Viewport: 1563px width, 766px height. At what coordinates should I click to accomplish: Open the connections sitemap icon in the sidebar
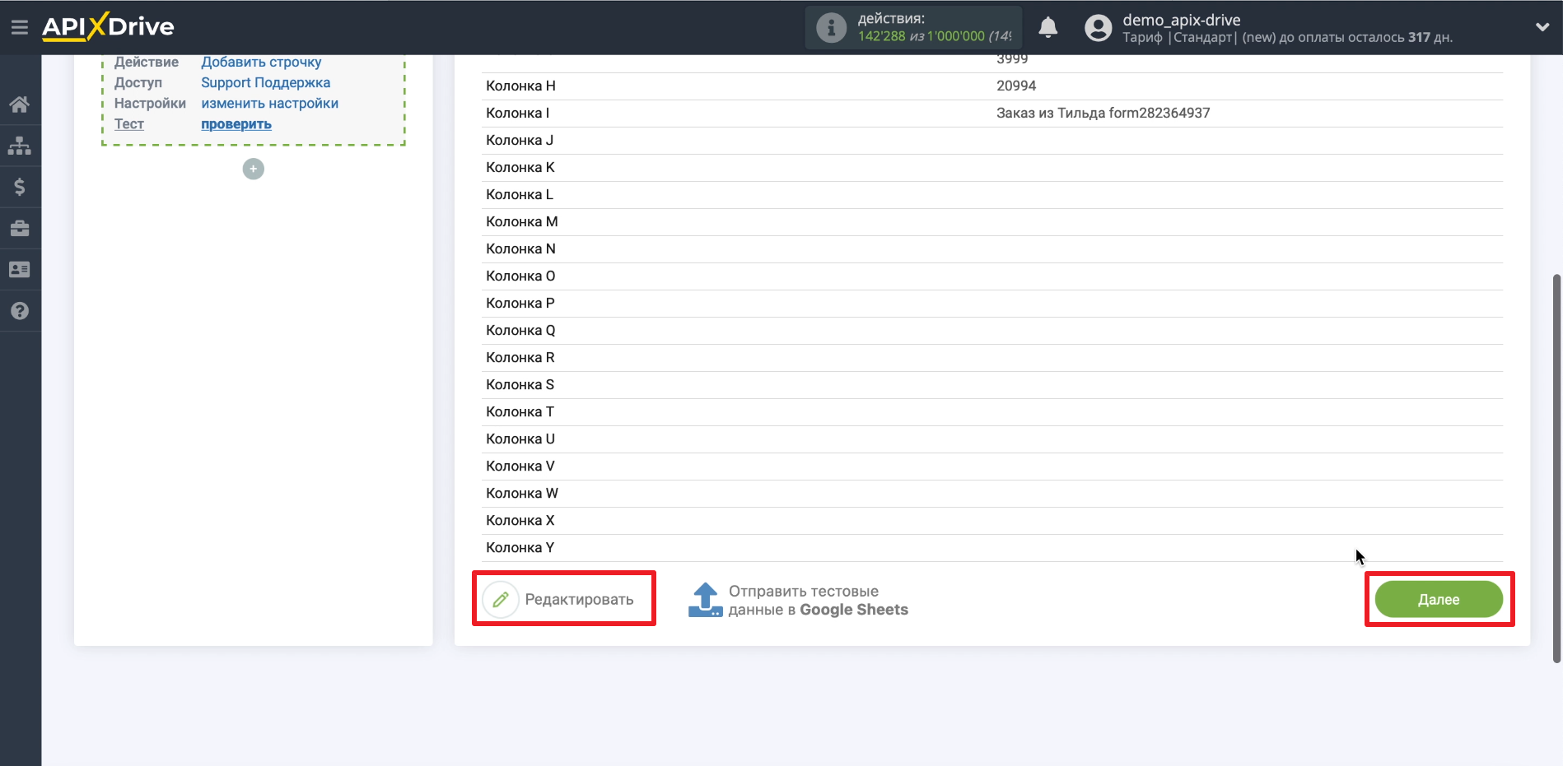[20, 146]
